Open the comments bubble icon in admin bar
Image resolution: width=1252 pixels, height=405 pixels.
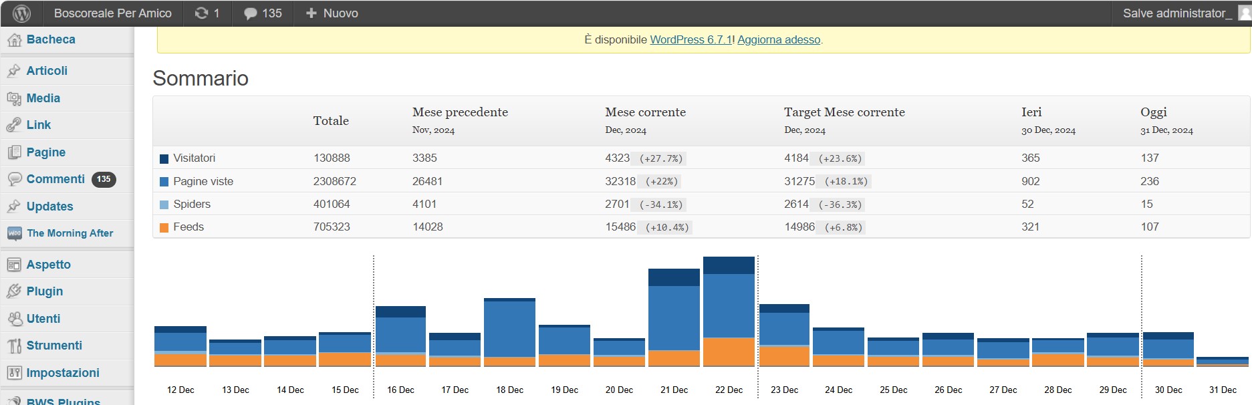point(250,13)
